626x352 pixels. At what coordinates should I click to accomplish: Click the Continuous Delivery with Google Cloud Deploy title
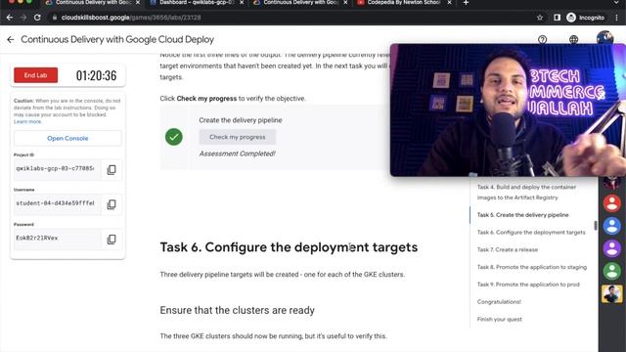[117, 39]
